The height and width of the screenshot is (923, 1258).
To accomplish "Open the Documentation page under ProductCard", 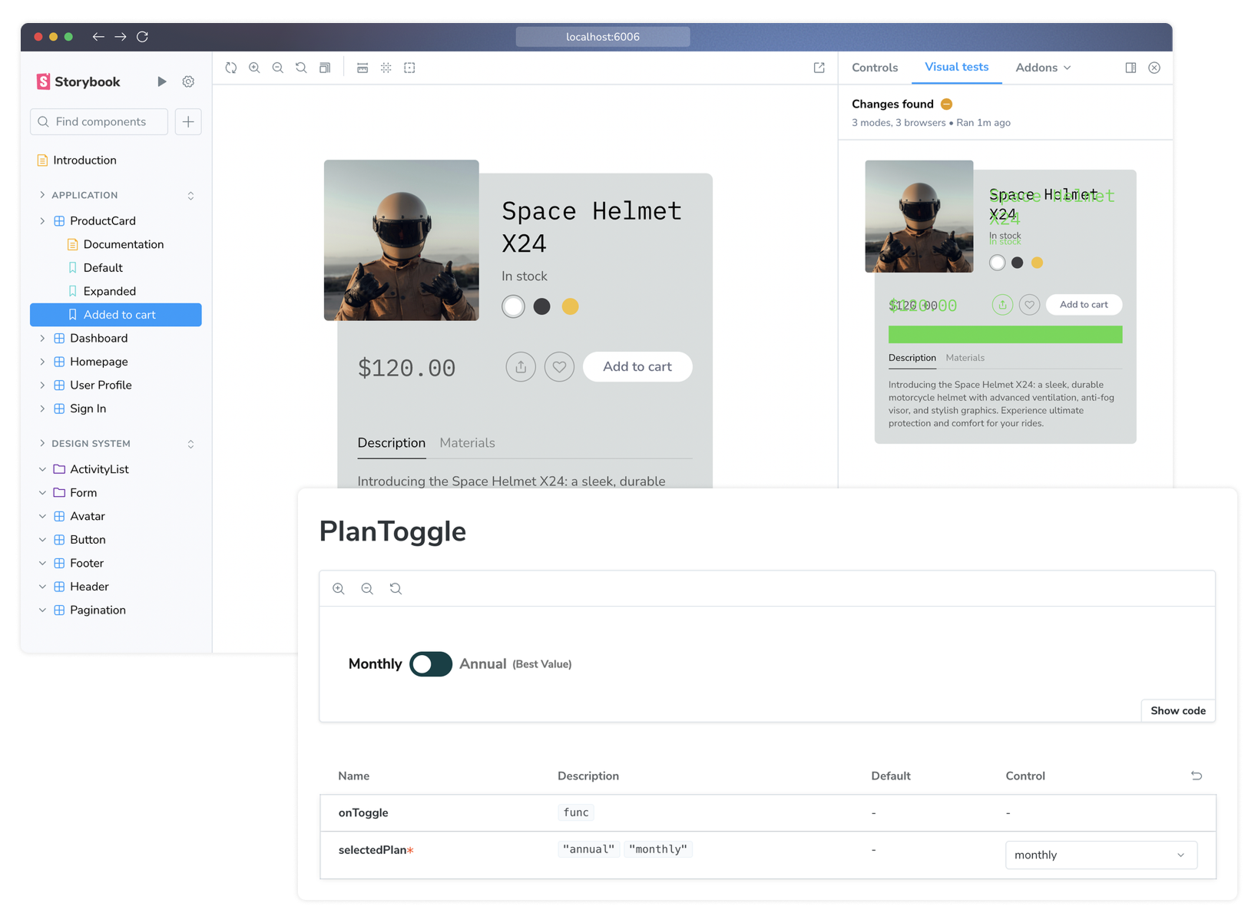I will click(x=123, y=244).
